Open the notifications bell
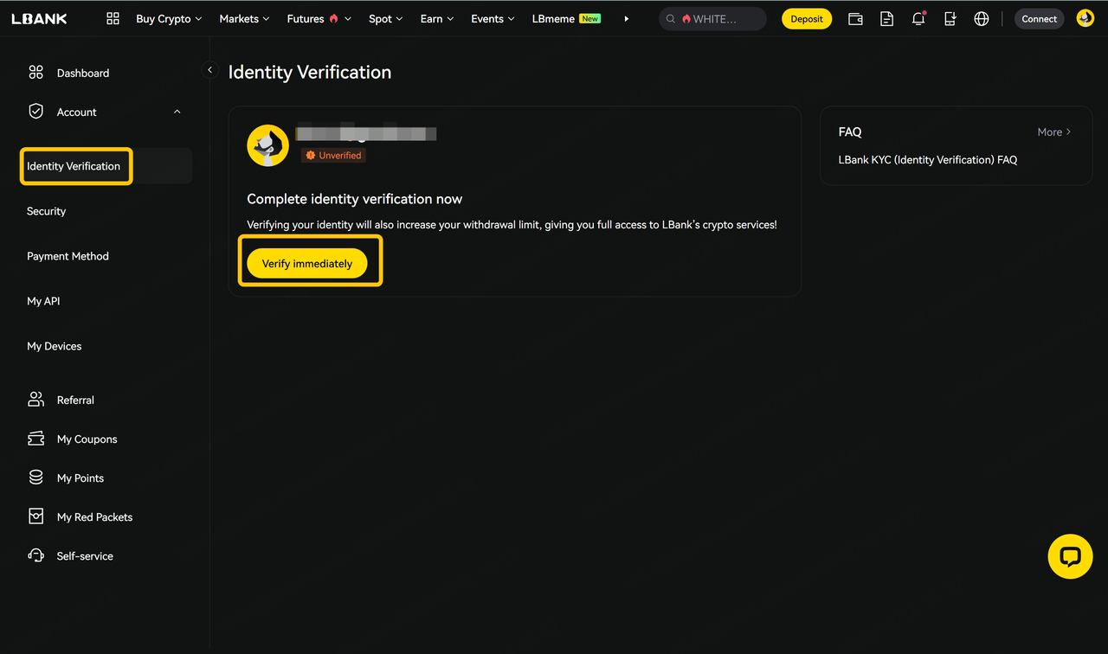The width and height of the screenshot is (1108, 654). [918, 18]
